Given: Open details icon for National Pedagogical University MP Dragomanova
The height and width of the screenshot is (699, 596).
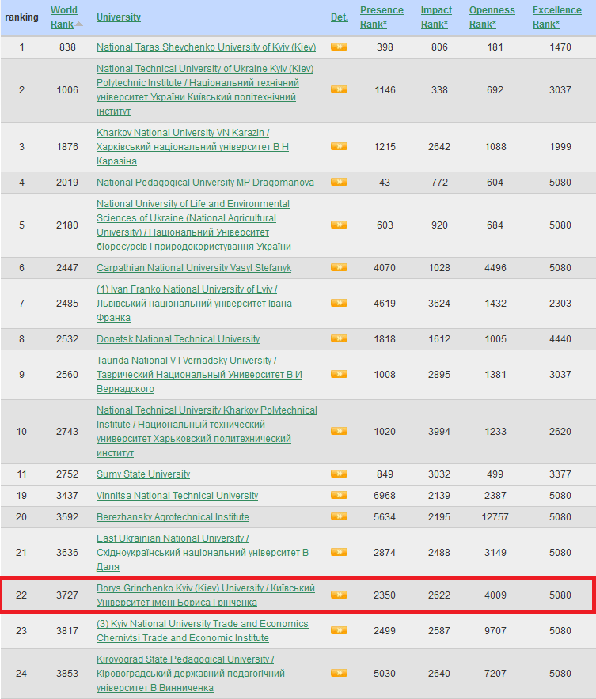Looking at the screenshot, I should tap(339, 183).
